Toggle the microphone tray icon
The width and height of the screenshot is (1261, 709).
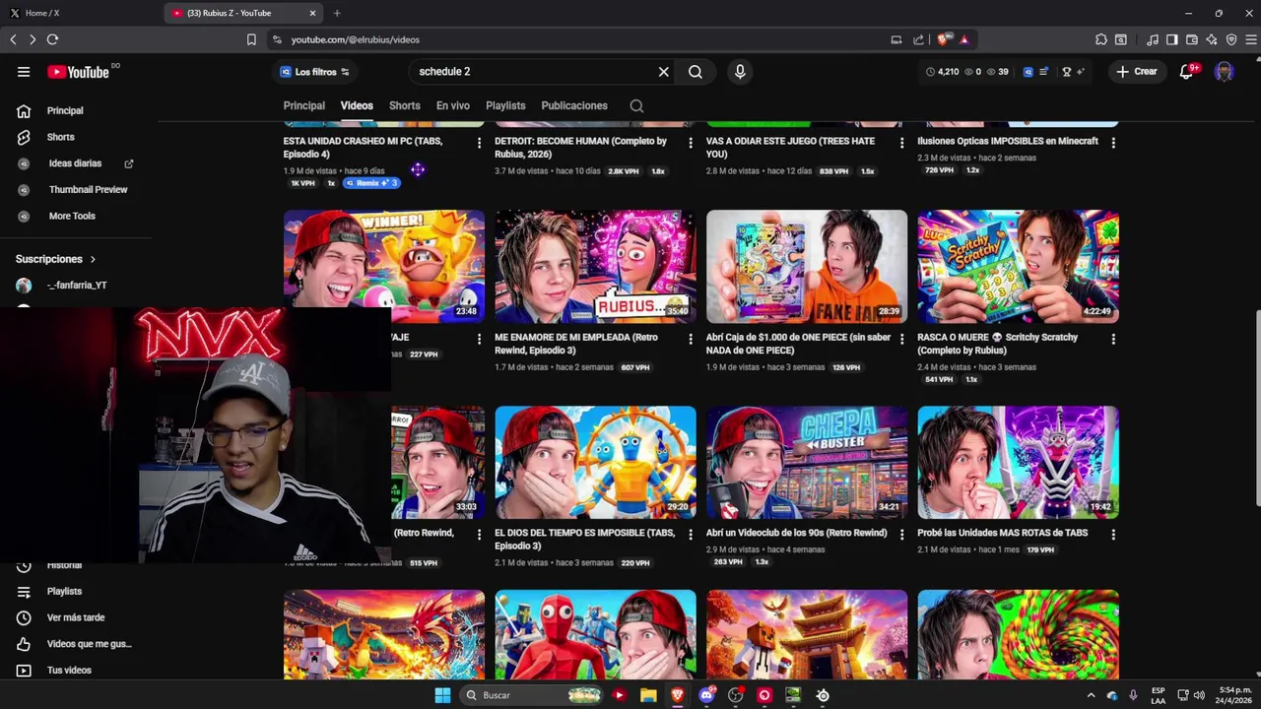pyautogui.click(x=1133, y=695)
